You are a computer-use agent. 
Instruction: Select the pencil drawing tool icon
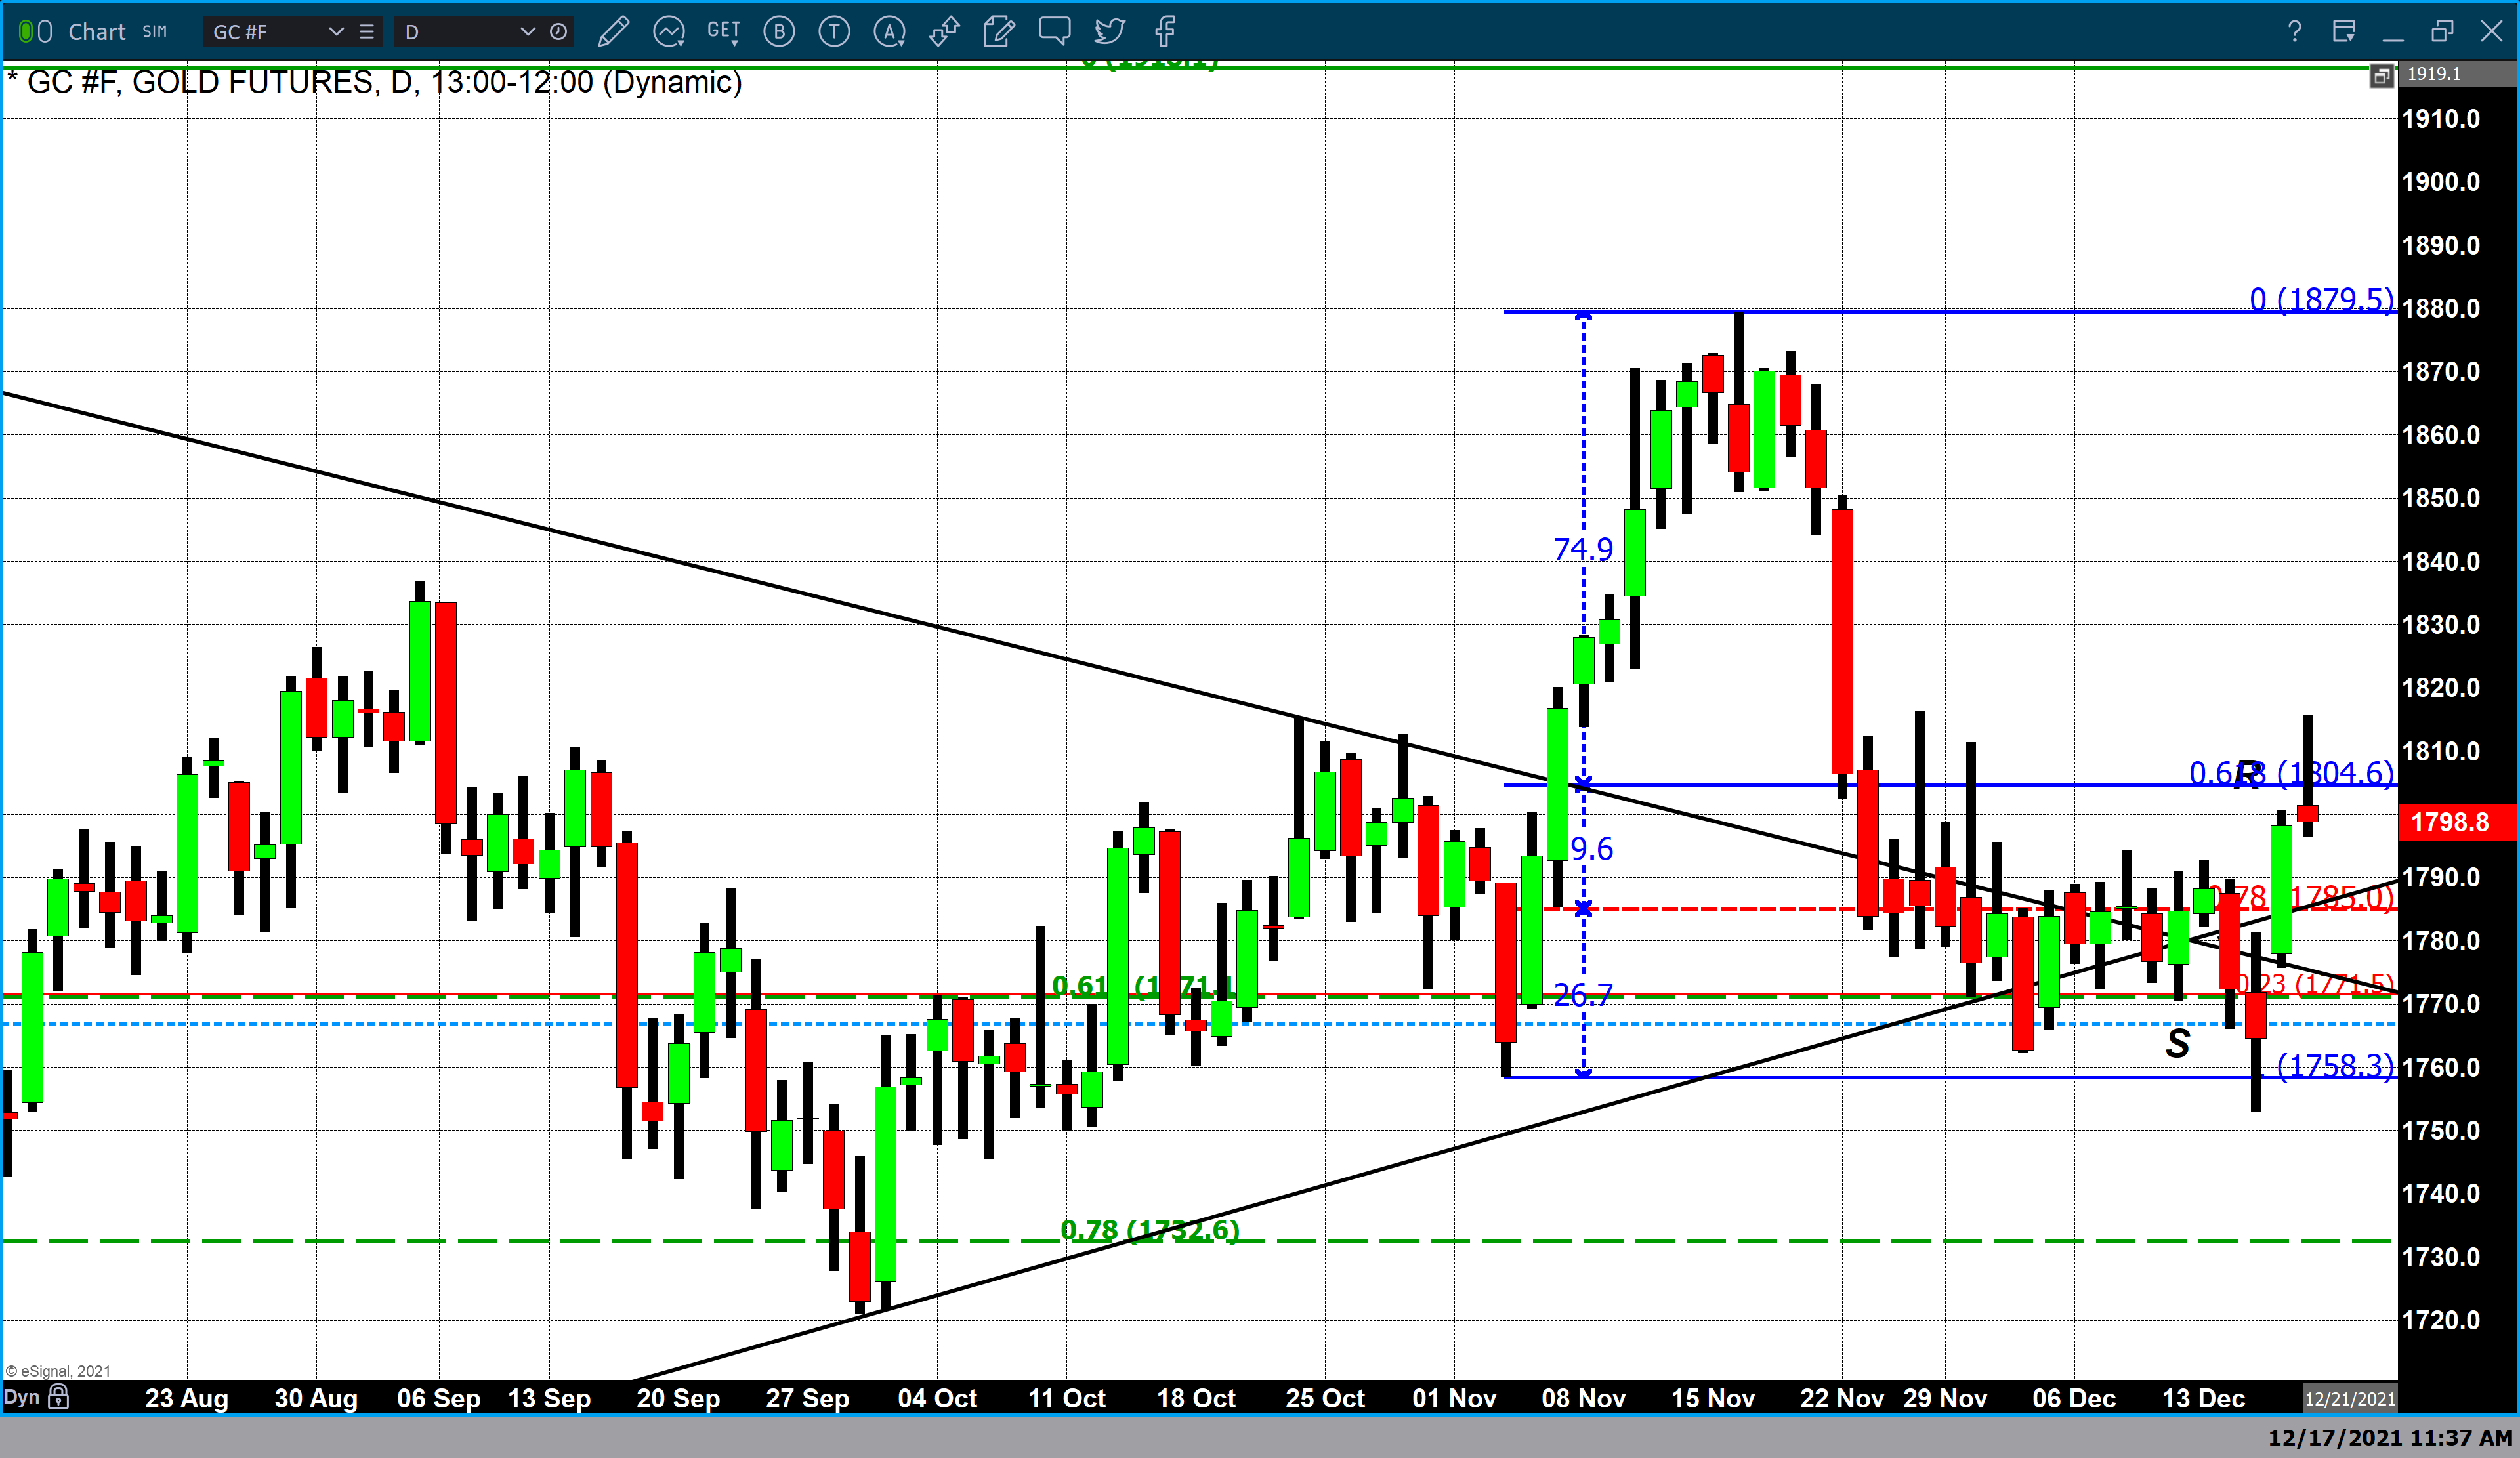613,32
